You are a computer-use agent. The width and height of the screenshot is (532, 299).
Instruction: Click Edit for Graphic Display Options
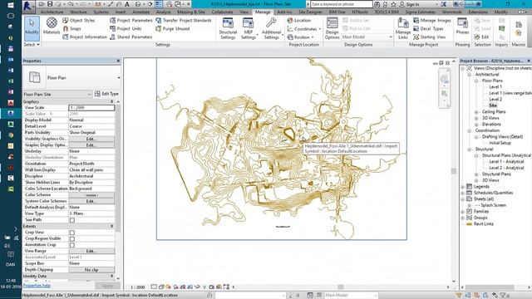(91, 145)
